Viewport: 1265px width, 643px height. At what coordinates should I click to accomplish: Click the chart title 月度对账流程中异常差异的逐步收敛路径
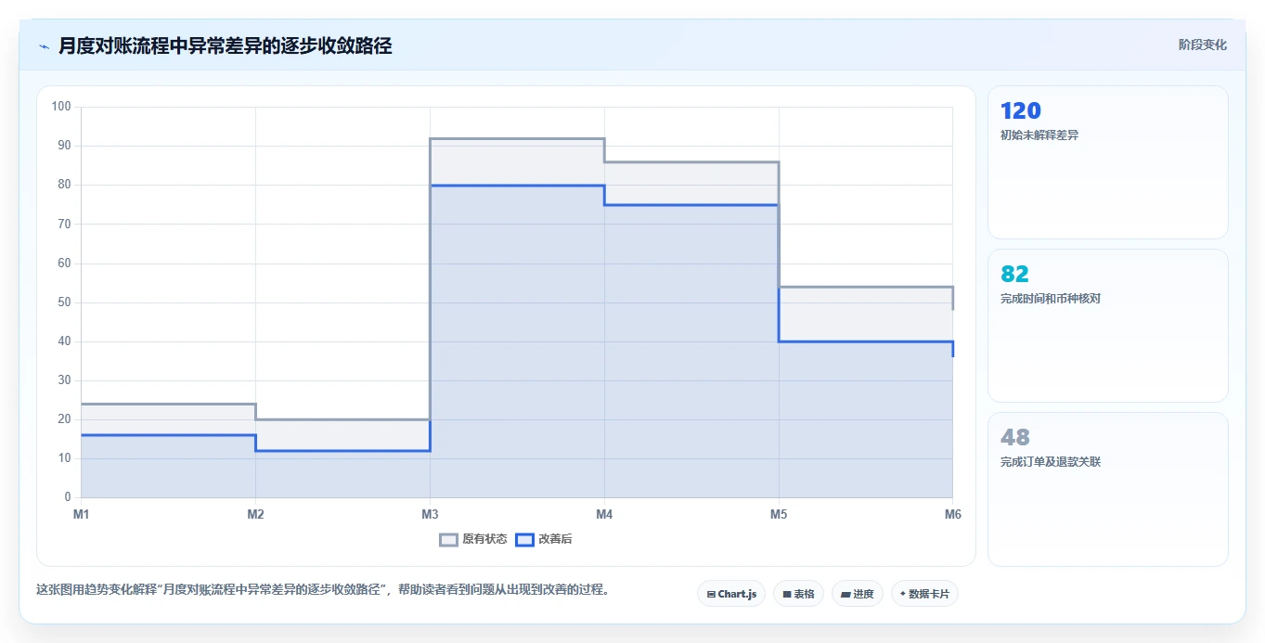click(225, 45)
